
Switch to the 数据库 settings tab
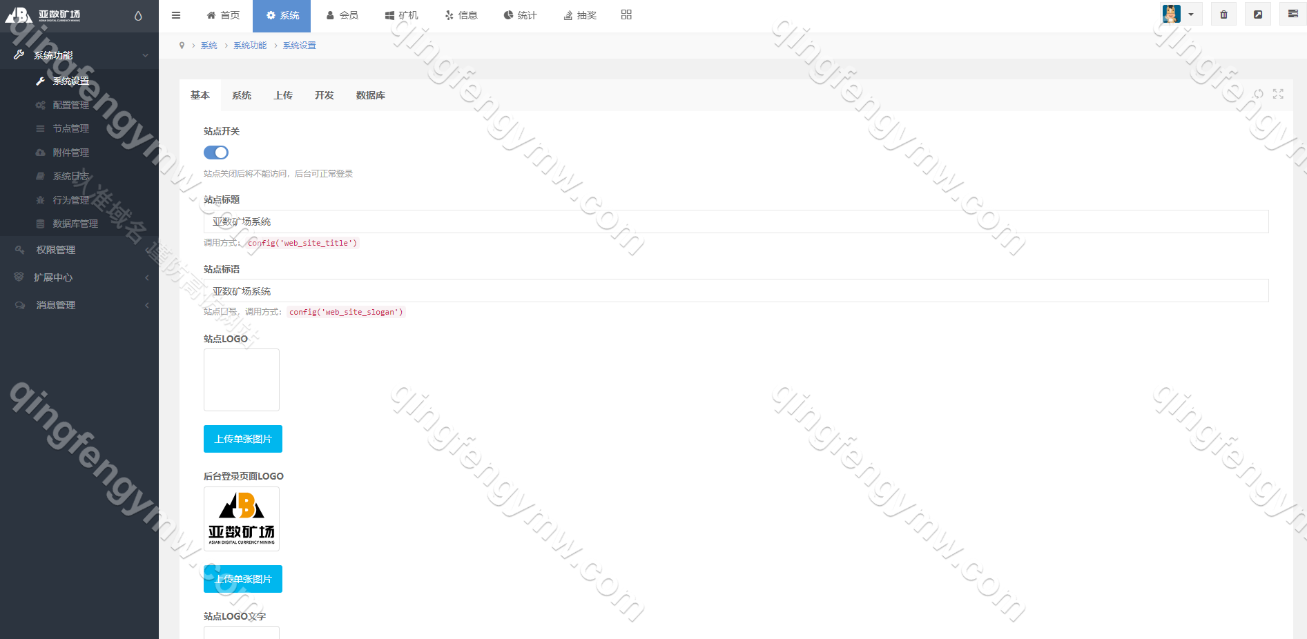(371, 95)
